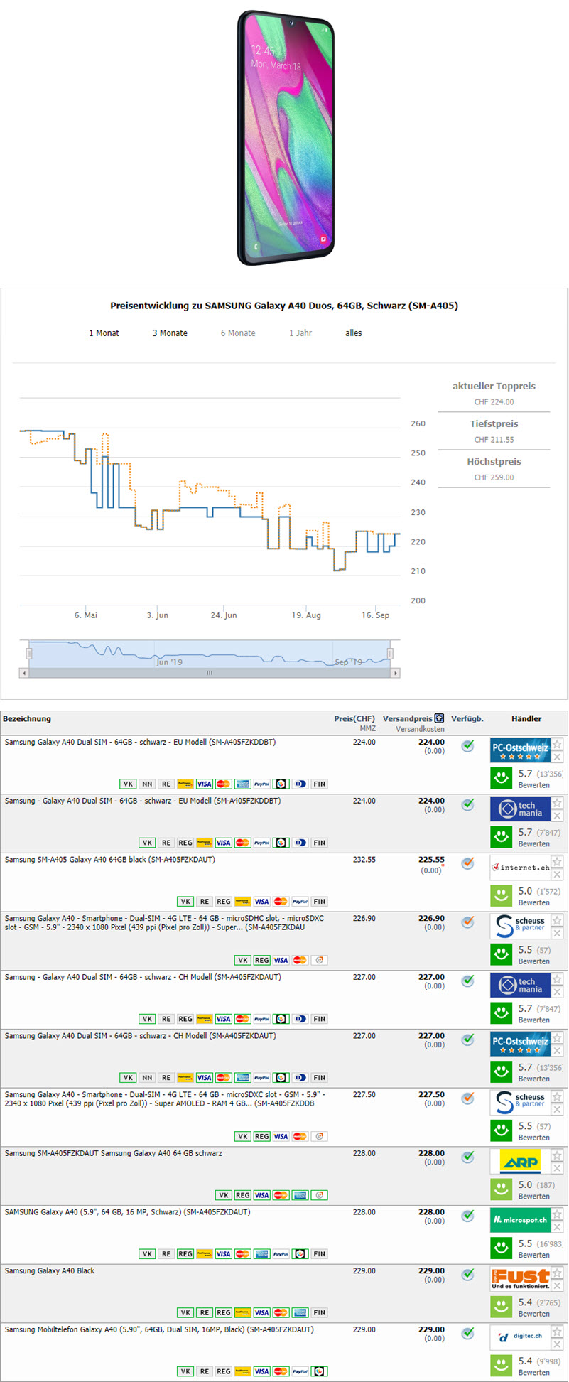Screen dimensions: 569x1382
Task: Select the '1 Monat' time range
Action: [x=104, y=333]
